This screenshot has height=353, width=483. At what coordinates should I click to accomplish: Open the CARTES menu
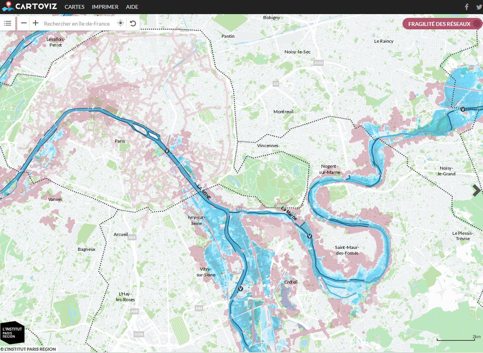(74, 7)
